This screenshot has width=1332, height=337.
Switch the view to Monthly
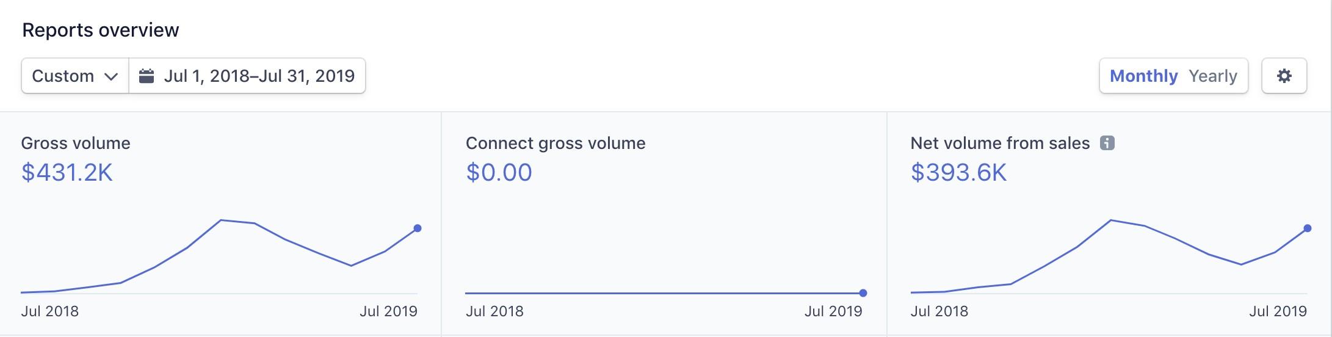tap(1143, 76)
